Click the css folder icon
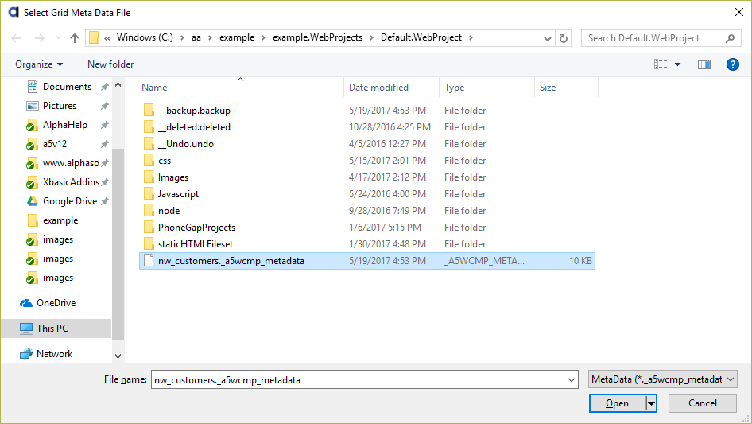This screenshot has height=424, width=752. [x=149, y=161]
